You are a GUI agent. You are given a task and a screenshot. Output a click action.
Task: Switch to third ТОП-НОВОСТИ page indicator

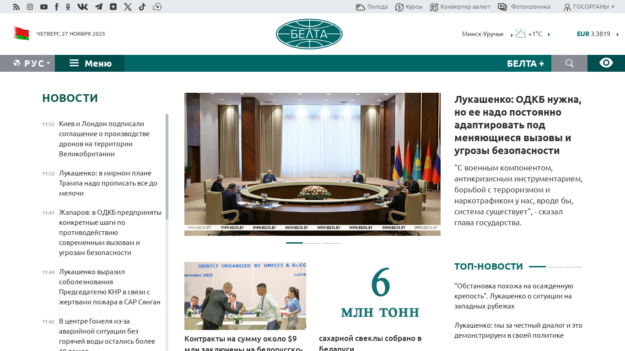pyautogui.click(x=574, y=266)
